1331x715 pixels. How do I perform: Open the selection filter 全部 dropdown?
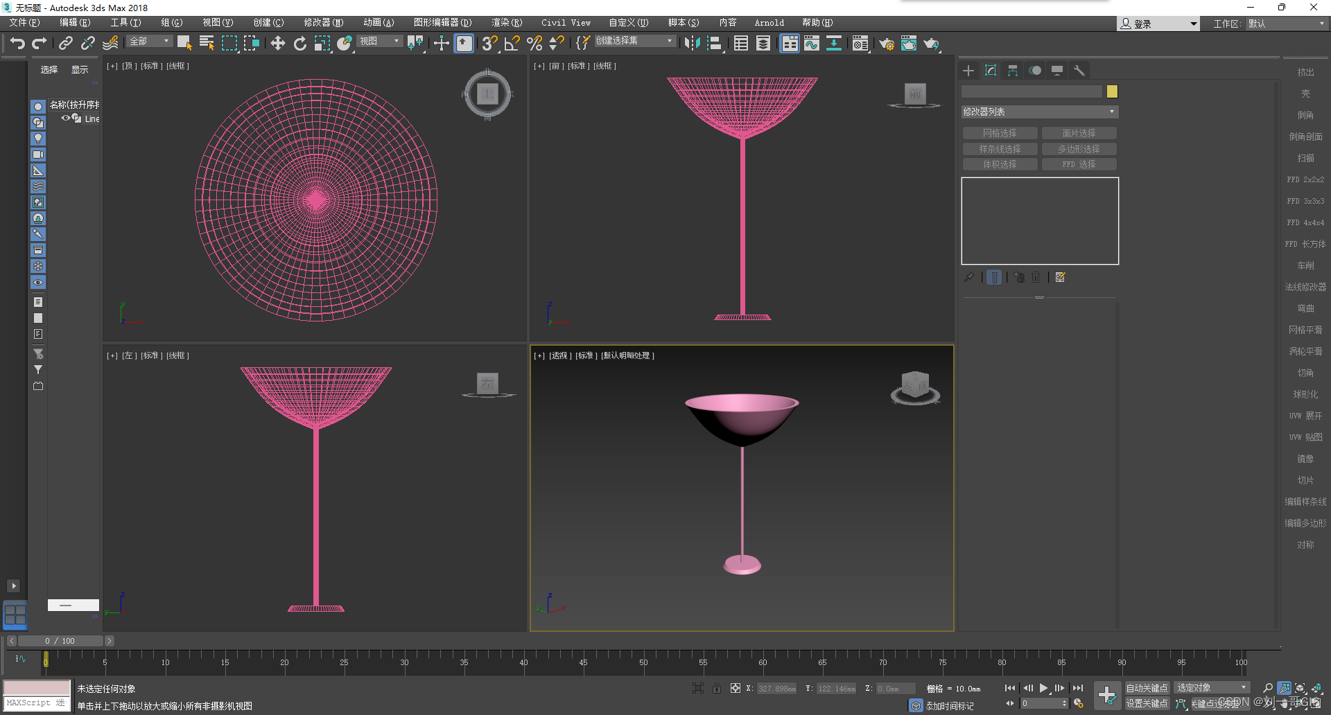tap(149, 42)
